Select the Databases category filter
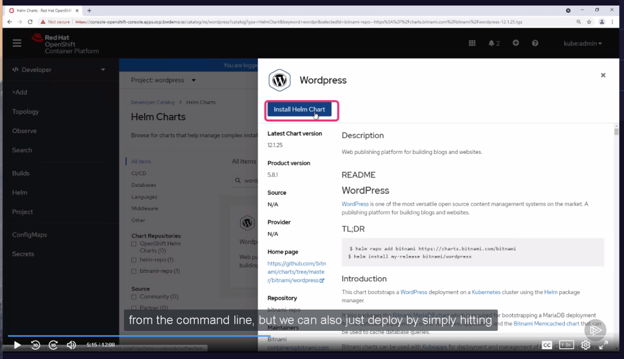Viewport: 624px width, 359px height. (143, 185)
